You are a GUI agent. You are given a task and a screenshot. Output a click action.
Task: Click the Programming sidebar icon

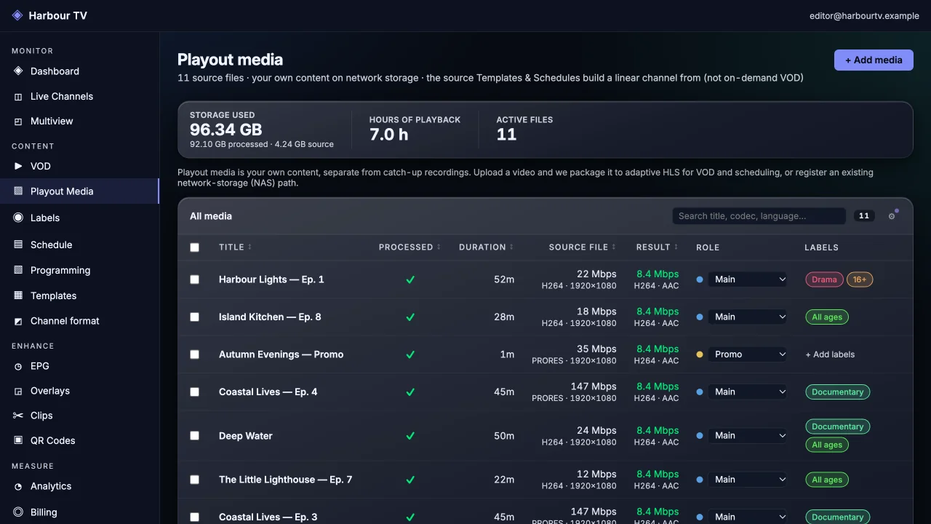18,270
